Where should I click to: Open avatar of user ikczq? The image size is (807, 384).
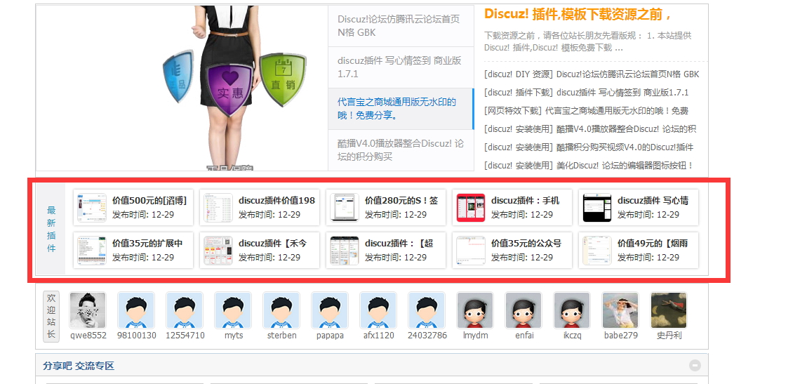572,310
